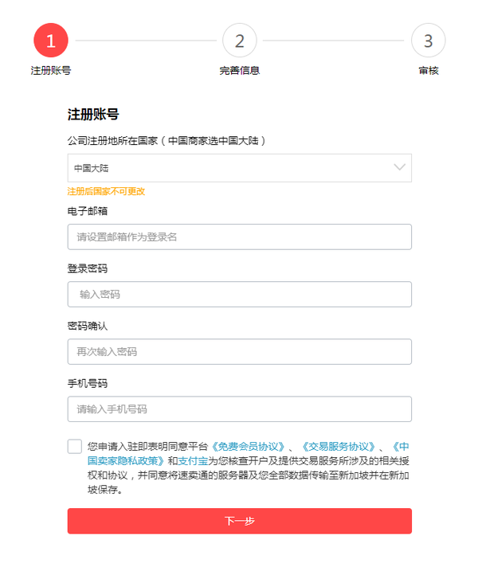
Task: Select the 完善信息 step label
Action: click(240, 71)
